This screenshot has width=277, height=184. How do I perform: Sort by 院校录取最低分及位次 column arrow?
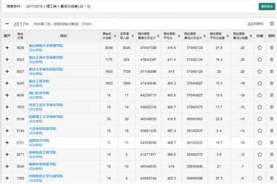(205, 36)
